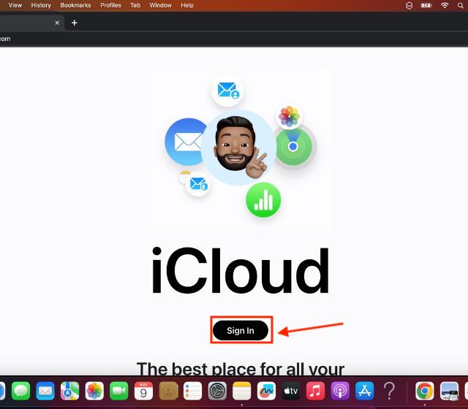Screen dimensions: 468x409
Task: Launch Maps from the Dock
Action: coord(70,391)
